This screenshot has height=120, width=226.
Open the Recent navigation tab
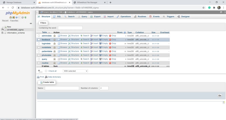pos(5,21)
